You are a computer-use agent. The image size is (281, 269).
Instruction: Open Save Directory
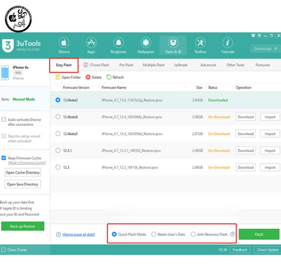click(23, 184)
